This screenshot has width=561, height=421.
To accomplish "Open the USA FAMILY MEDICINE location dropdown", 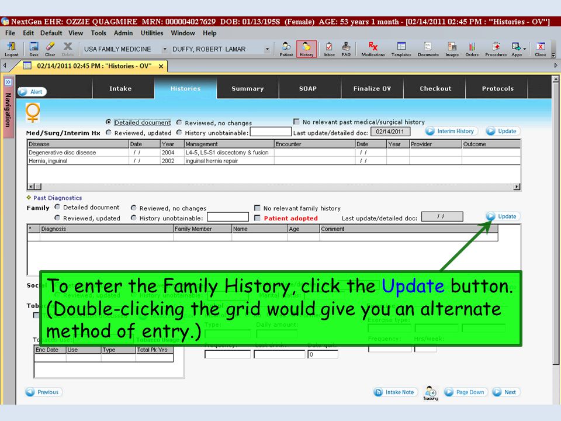I will pos(165,49).
